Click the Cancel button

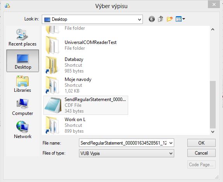coord(201,153)
